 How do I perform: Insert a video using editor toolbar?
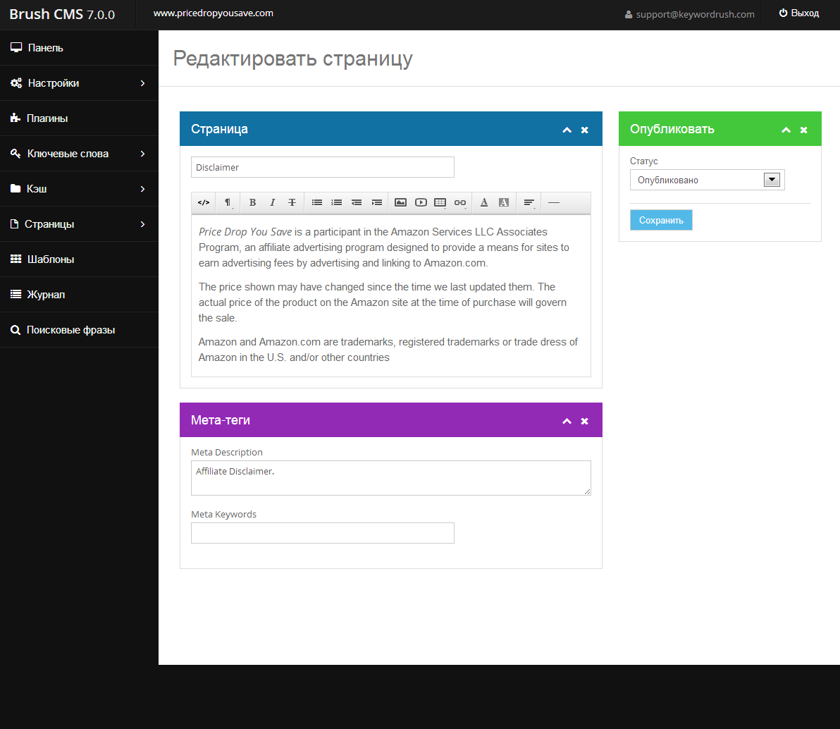click(421, 203)
